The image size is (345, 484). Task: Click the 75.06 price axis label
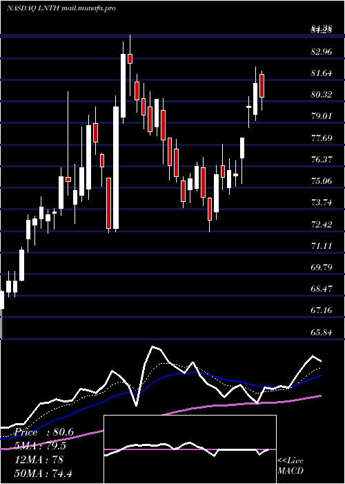pyautogui.click(x=322, y=181)
